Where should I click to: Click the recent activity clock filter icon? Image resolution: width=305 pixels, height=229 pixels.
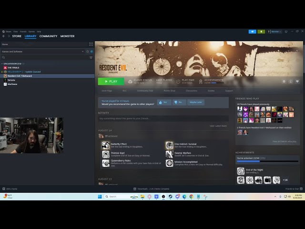pyautogui.click(x=87, y=52)
